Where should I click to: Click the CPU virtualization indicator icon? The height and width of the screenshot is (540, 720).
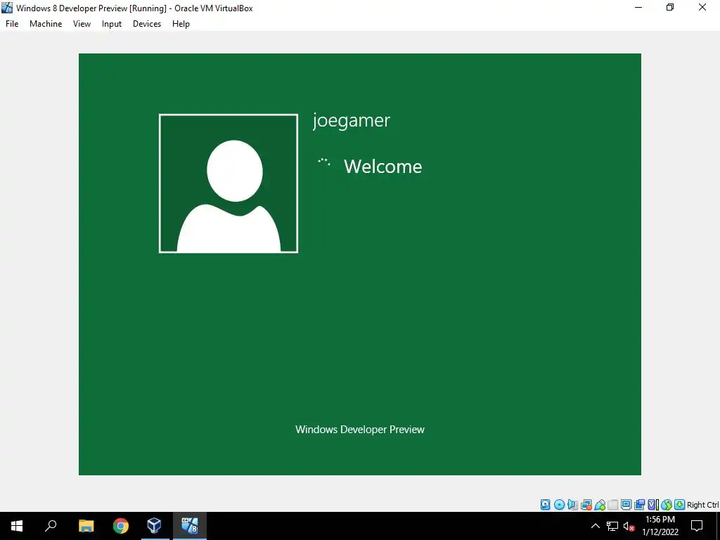[652, 505]
